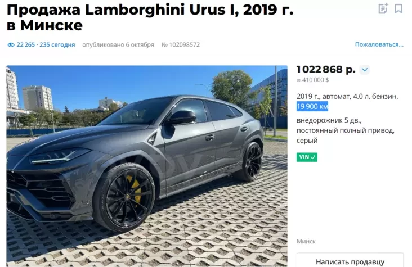The width and height of the screenshot is (412, 267).
Task: Click the checkmark inside the VIN badge
Action: 313,157
